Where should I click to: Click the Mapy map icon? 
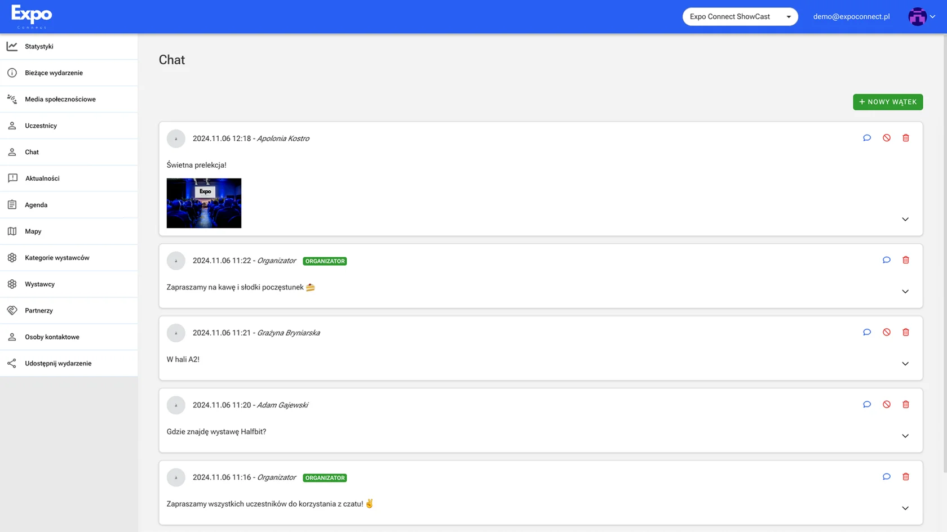12,231
